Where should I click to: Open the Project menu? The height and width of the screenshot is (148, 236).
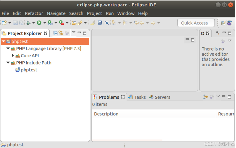(x=95, y=13)
